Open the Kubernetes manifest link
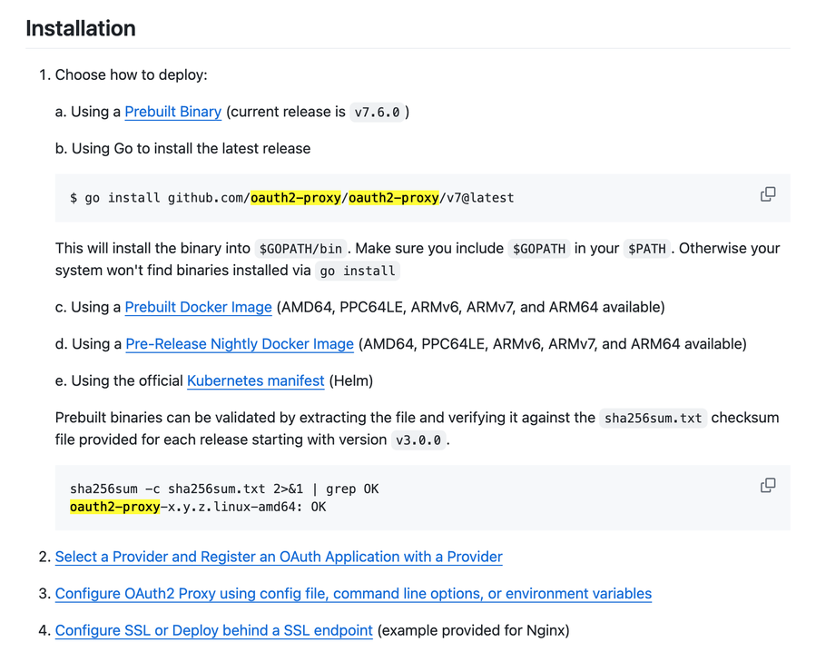Viewport: 816px width, 662px height. point(256,381)
